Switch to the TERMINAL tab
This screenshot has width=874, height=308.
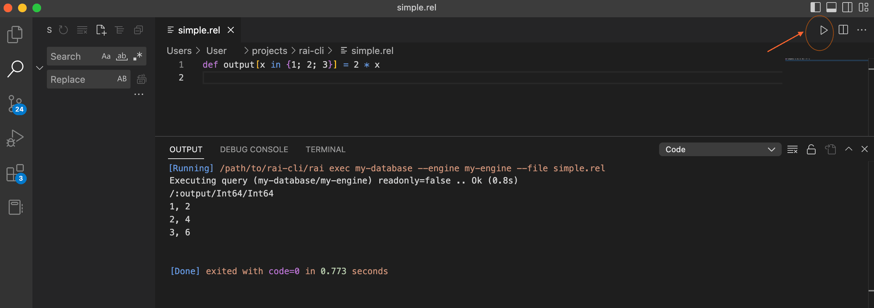(325, 149)
